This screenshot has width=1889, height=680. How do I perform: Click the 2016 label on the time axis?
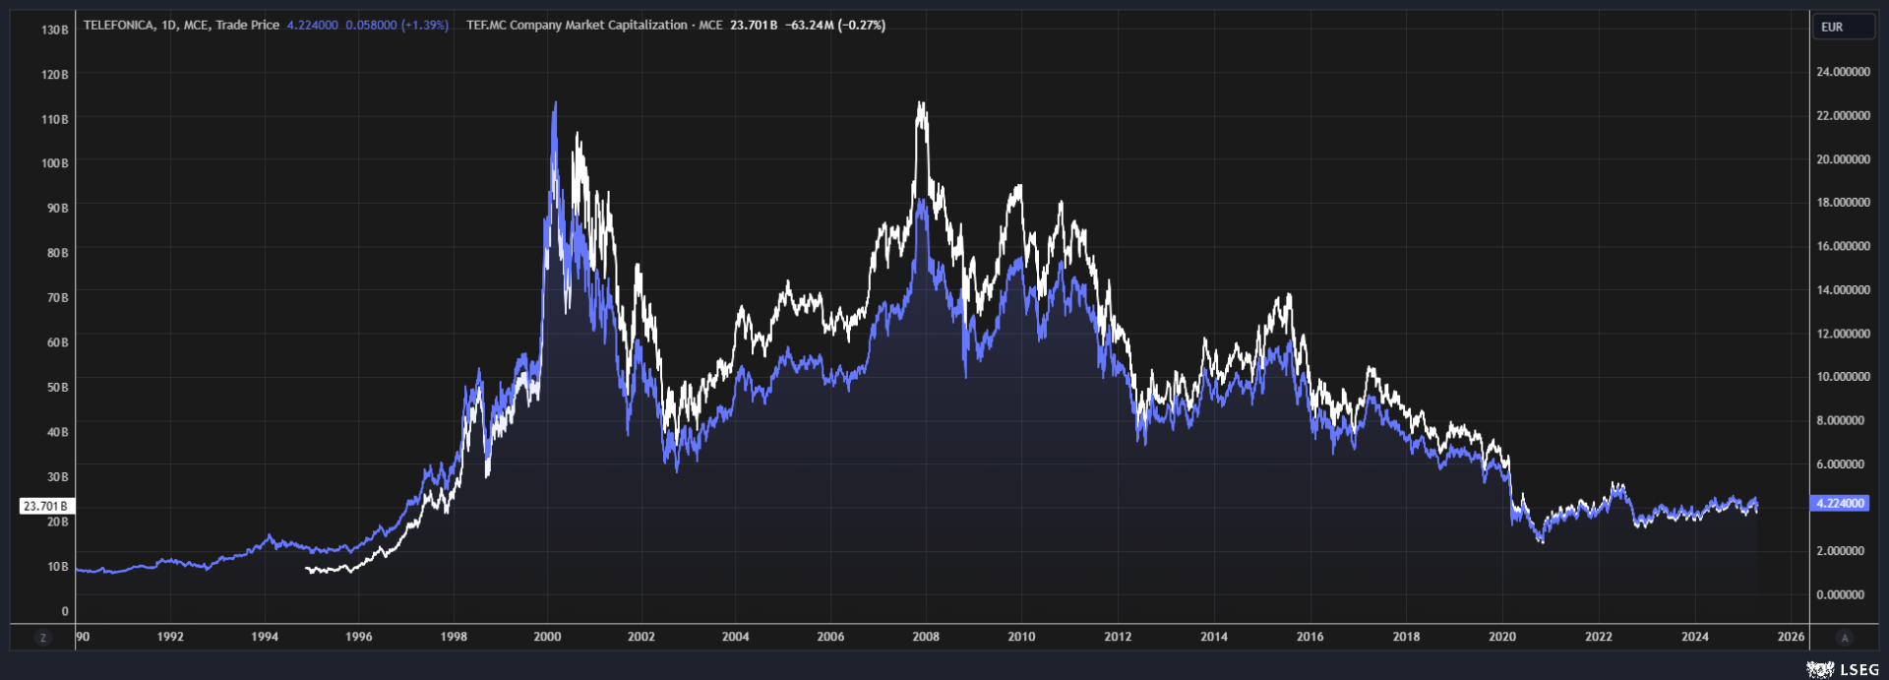[x=1310, y=637]
